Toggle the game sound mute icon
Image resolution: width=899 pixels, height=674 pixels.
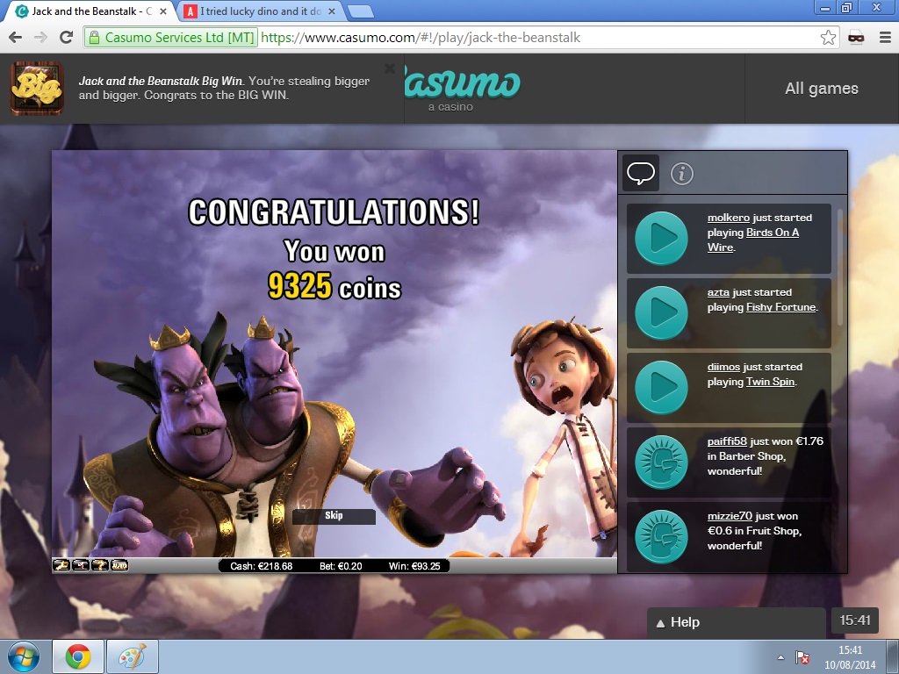tap(81, 566)
